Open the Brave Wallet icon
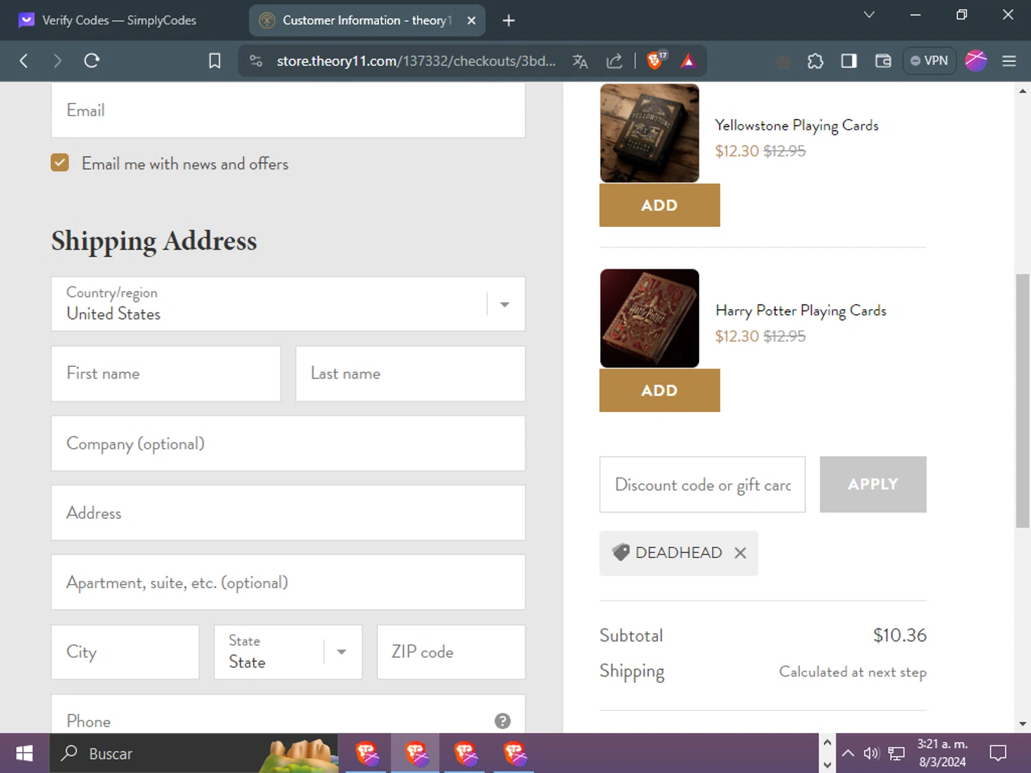Viewport: 1031px width, 773px height. 883,61
